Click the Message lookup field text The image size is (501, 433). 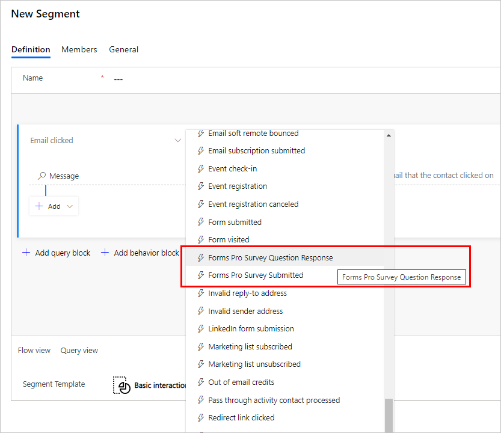point(64,176)
